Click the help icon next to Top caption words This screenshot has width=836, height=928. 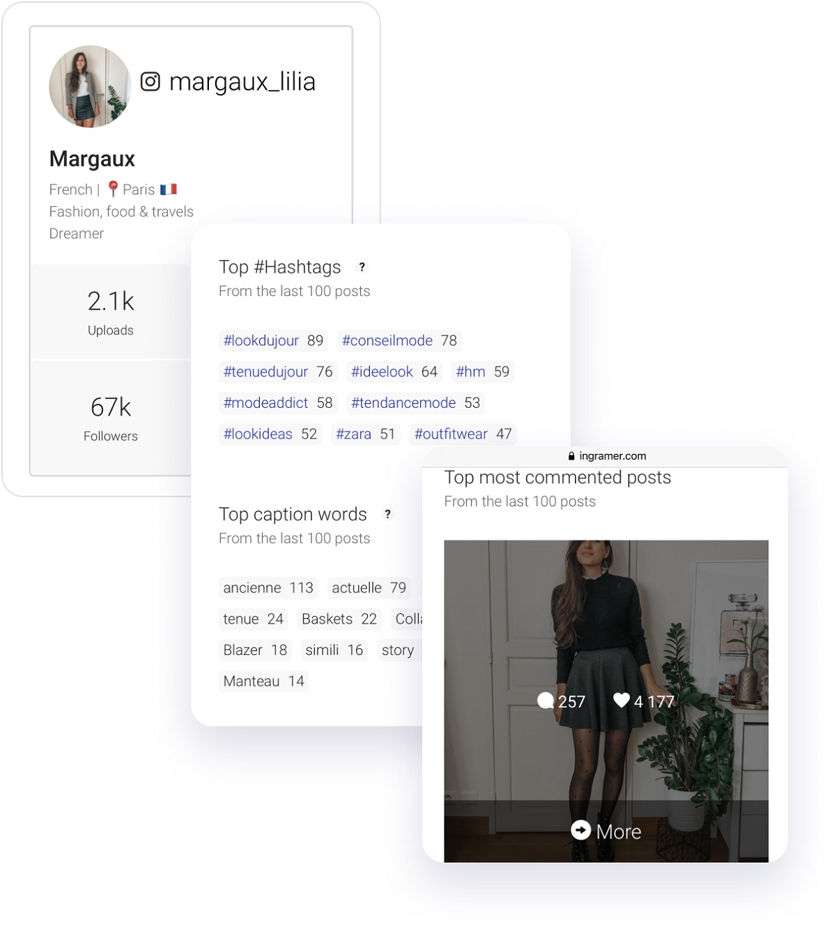coord(387,514)
